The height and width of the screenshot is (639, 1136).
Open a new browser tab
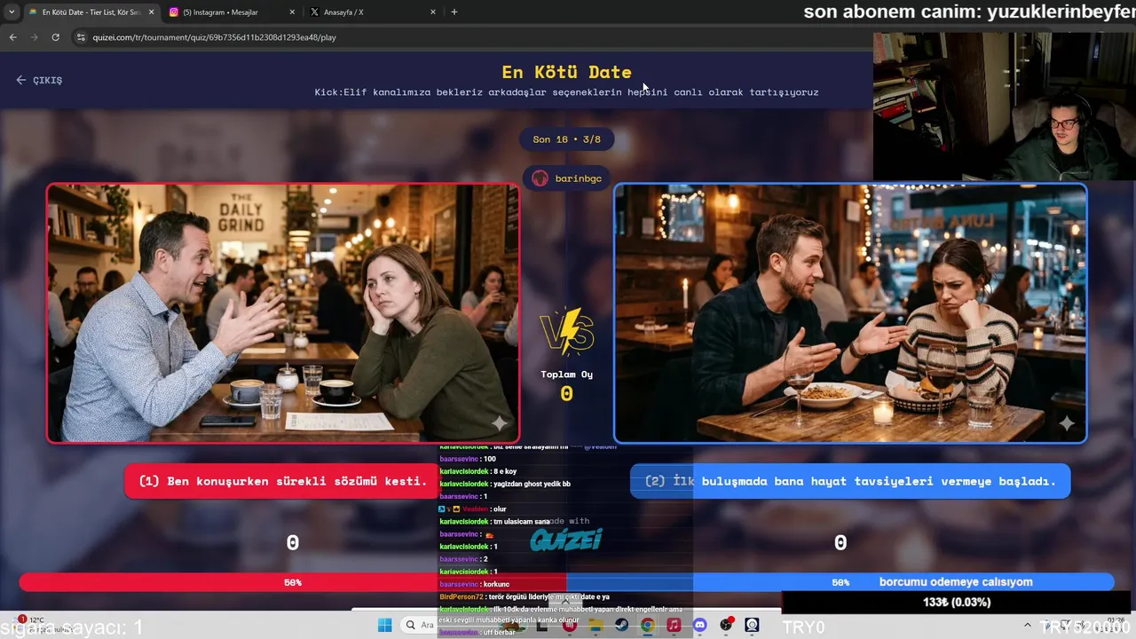point(454,12)
